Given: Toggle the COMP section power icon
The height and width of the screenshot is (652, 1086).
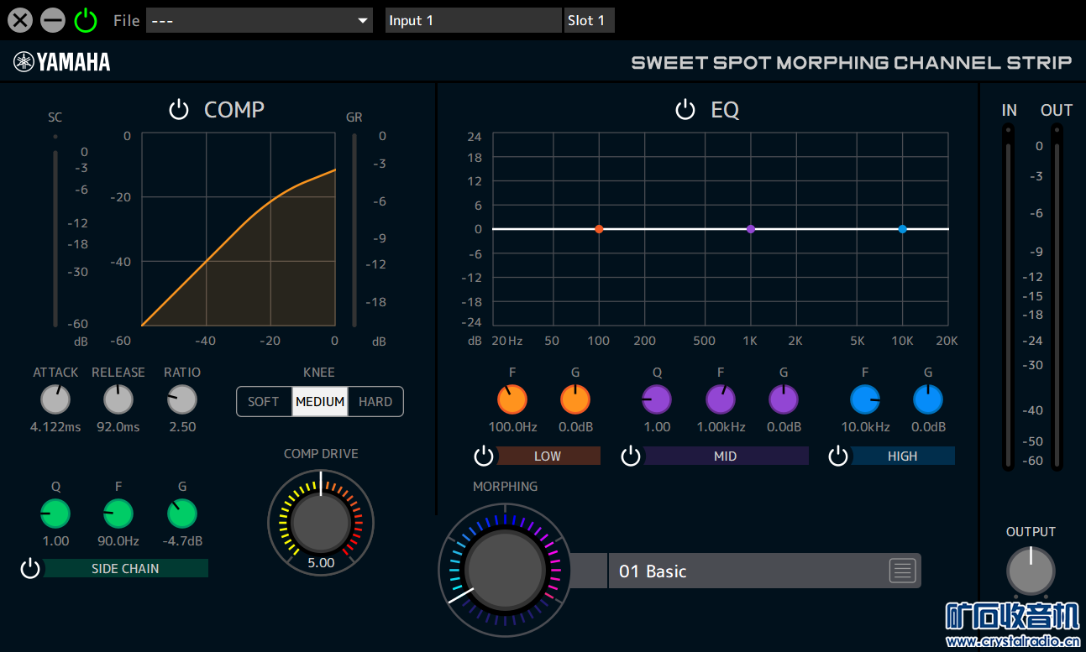Looking at the screenshot, I should 179,110.
